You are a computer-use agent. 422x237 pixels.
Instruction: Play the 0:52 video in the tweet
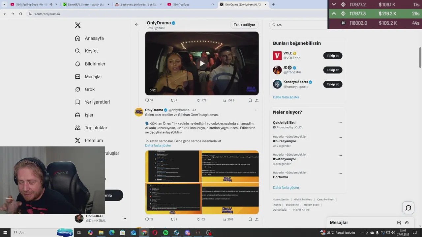(x=202, y=64)
